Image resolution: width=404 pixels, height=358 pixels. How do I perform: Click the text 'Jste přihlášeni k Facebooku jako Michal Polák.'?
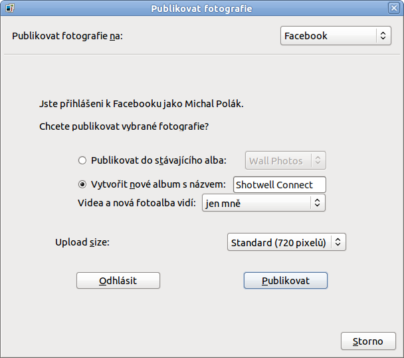coord(141,104)
